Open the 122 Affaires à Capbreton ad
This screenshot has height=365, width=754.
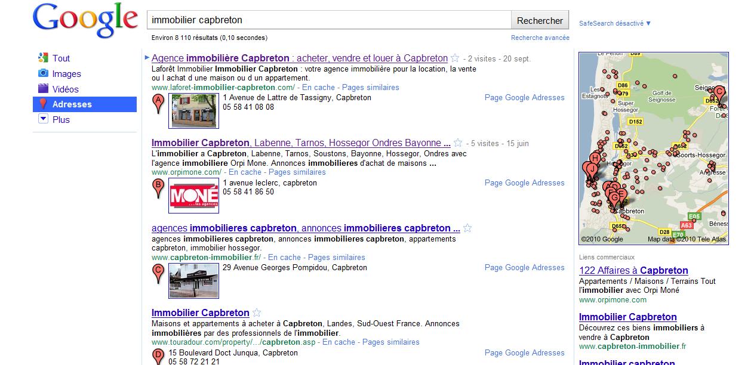point(633,270)
